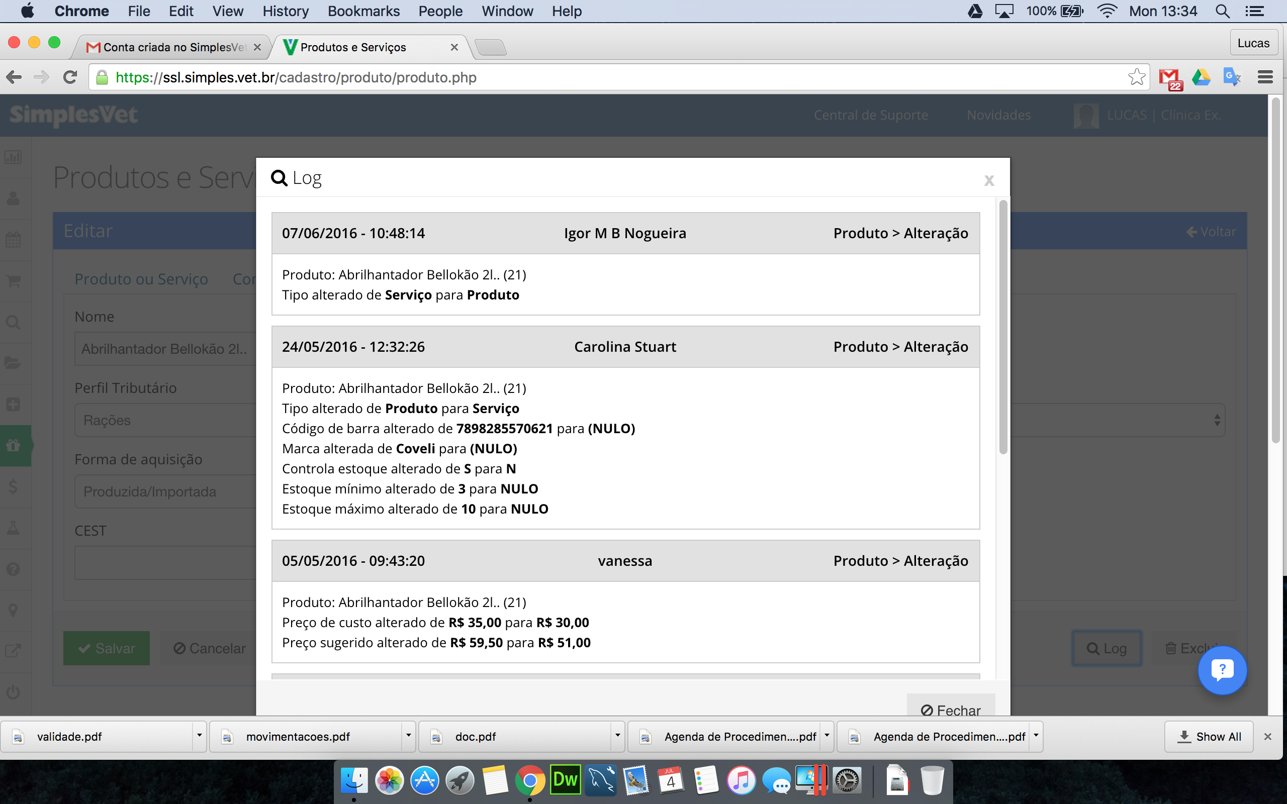Open the Chrome hamburger menu
Image resolution: width=1287 pixels, height=804 pixels.
pyautogui.click(x=1265, y=77)
